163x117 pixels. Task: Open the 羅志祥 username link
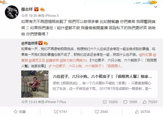(27, 9)
